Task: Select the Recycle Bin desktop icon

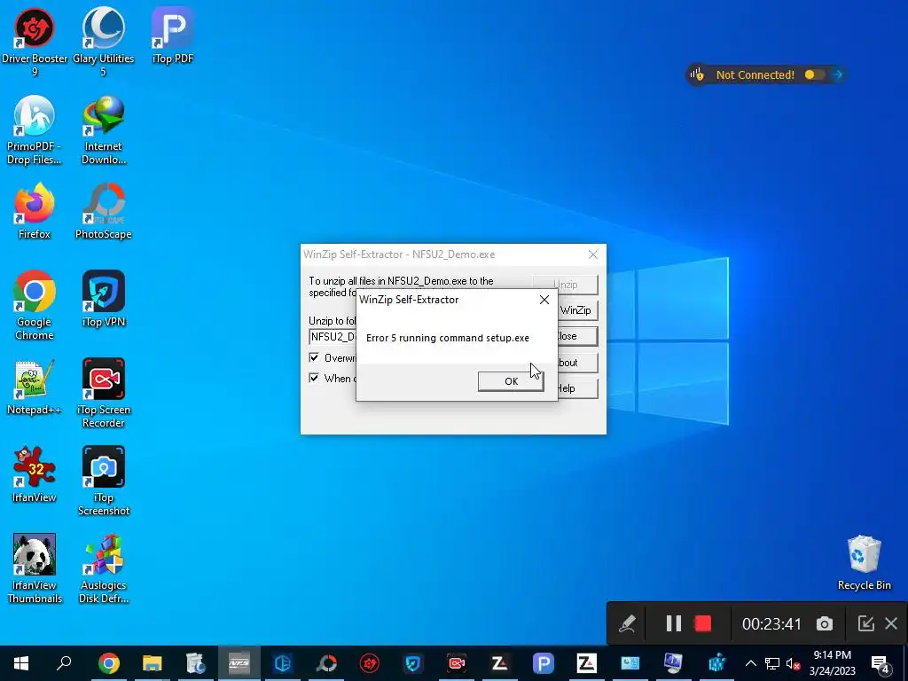Action: point(864,563)
